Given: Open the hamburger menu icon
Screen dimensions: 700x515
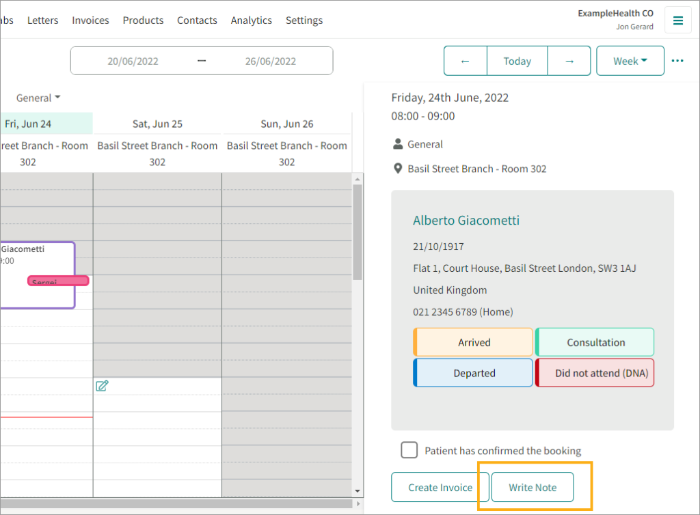Looking at the screenshot, I should click(677, 20).
